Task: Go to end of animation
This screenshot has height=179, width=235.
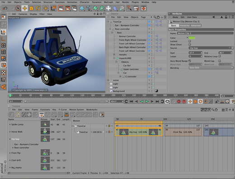Action: point(157,101)
